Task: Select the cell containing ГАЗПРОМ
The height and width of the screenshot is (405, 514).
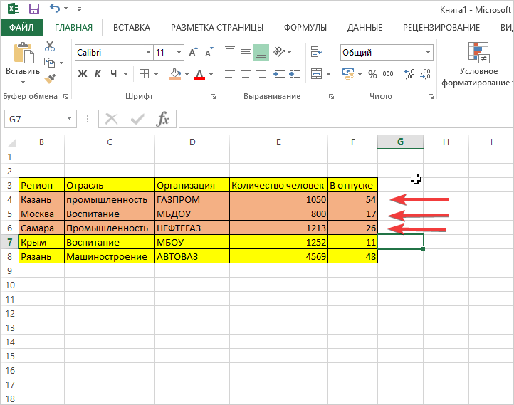Action: tap(192, 200)
